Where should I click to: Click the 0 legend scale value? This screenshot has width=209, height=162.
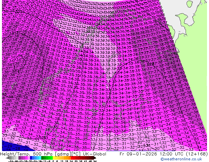click(53, 161)
